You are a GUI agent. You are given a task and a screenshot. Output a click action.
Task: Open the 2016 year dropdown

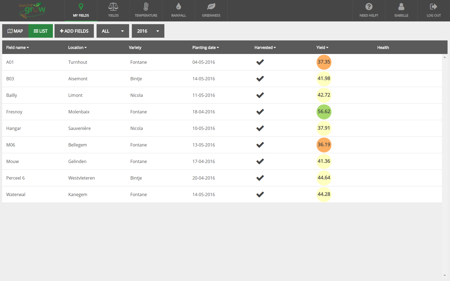coord(148,31)
